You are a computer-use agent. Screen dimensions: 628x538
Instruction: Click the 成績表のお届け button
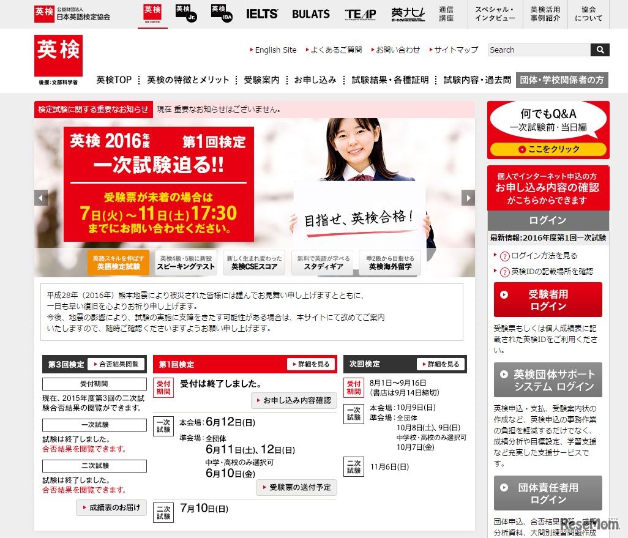pyautogui.click(x=111, y=507)
